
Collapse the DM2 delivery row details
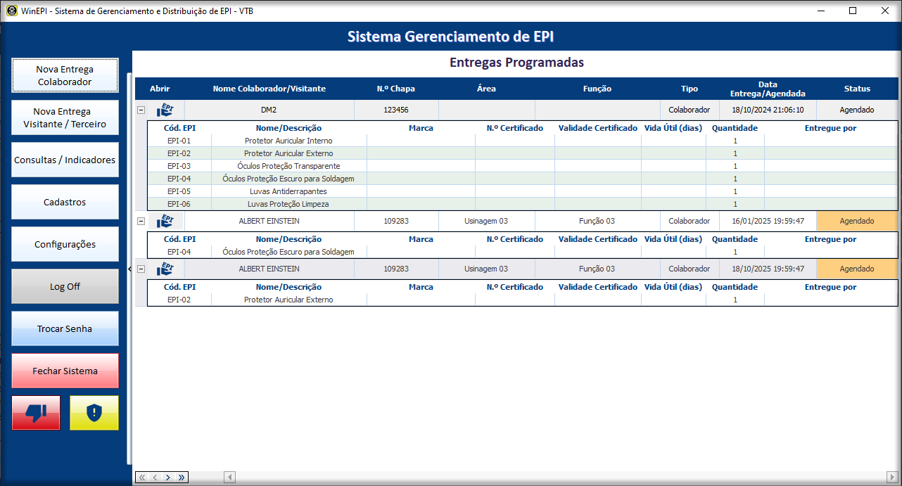[141, 110]
